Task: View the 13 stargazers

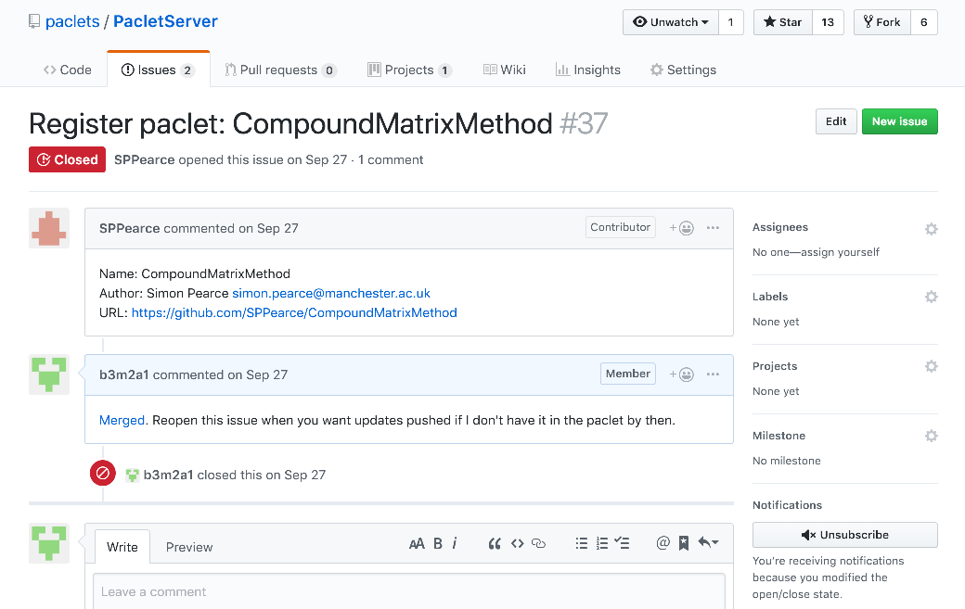Action: pos(828,22)
